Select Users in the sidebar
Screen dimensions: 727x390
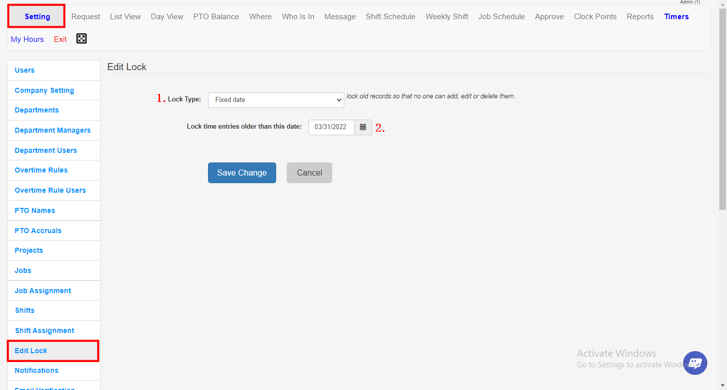[x=25, y=70]
